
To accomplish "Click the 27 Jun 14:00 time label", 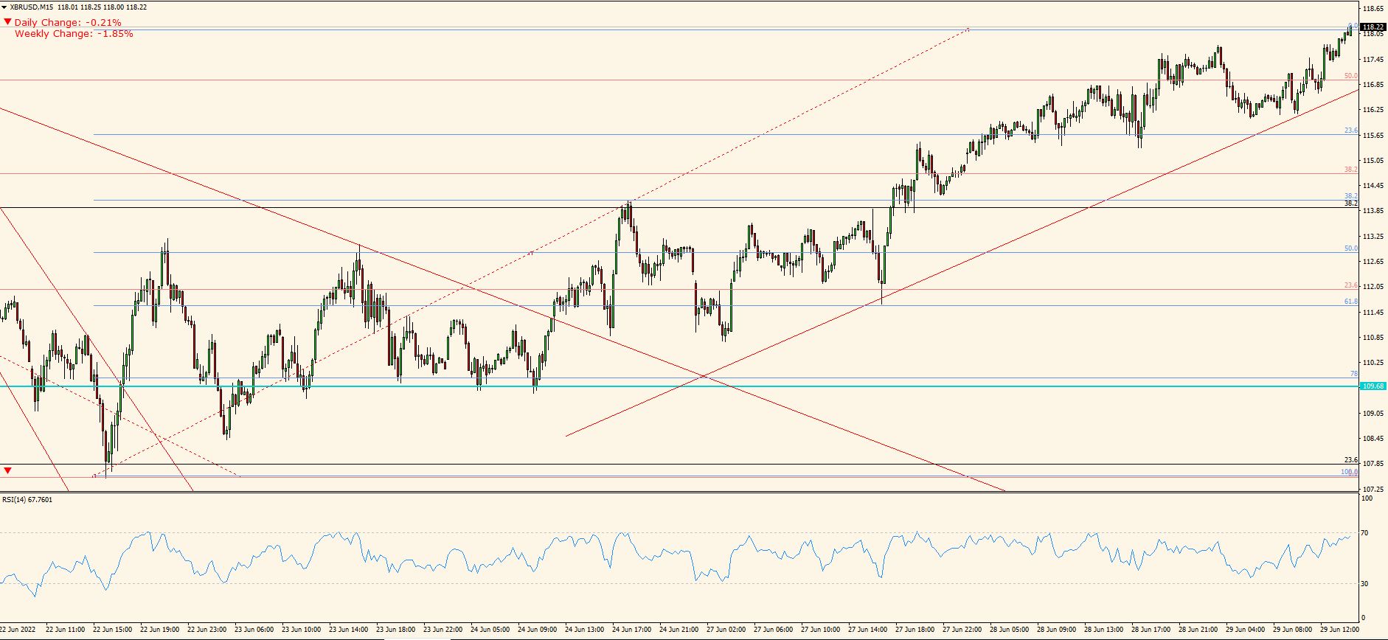I will pyautogui.click(x=868, y=630).
